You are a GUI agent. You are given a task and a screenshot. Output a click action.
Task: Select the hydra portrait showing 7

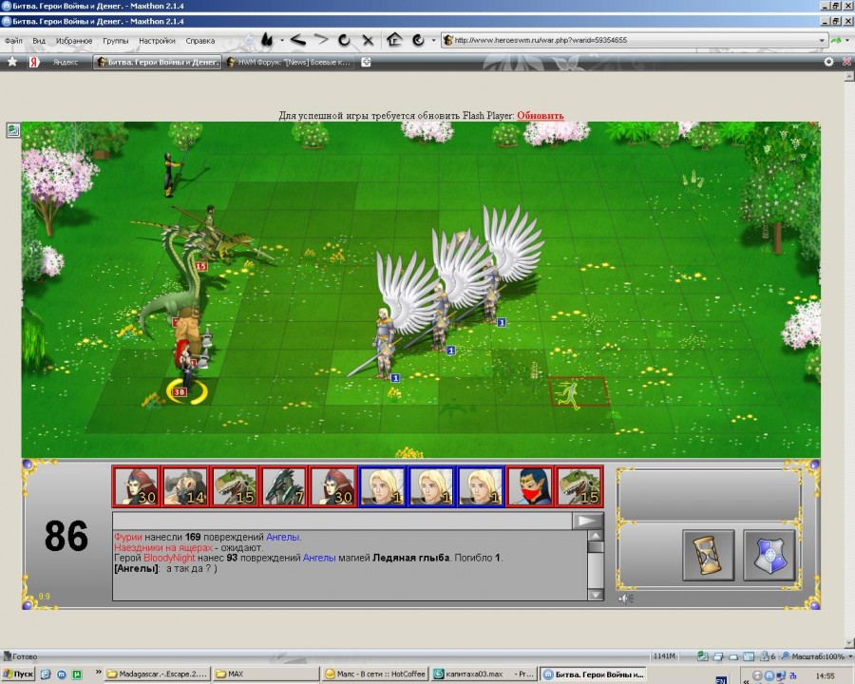point(283,485)
